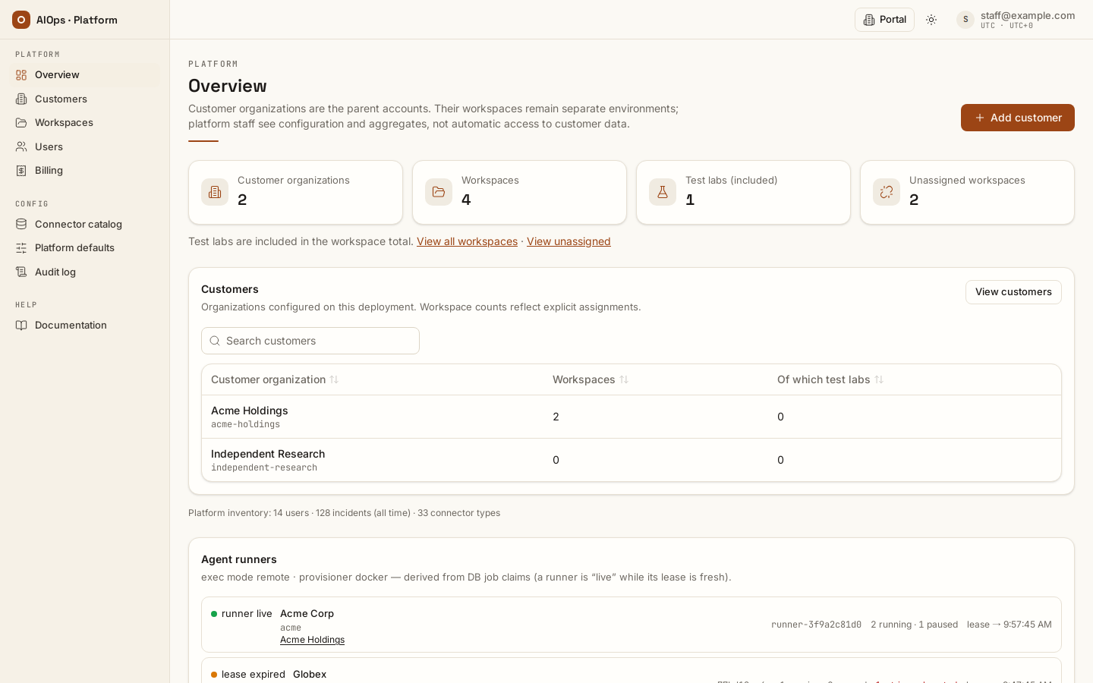Viewport: 1093px width, 683px height.
Task: Sort by Of which test labs column
Action: click(x=830, y=379)
